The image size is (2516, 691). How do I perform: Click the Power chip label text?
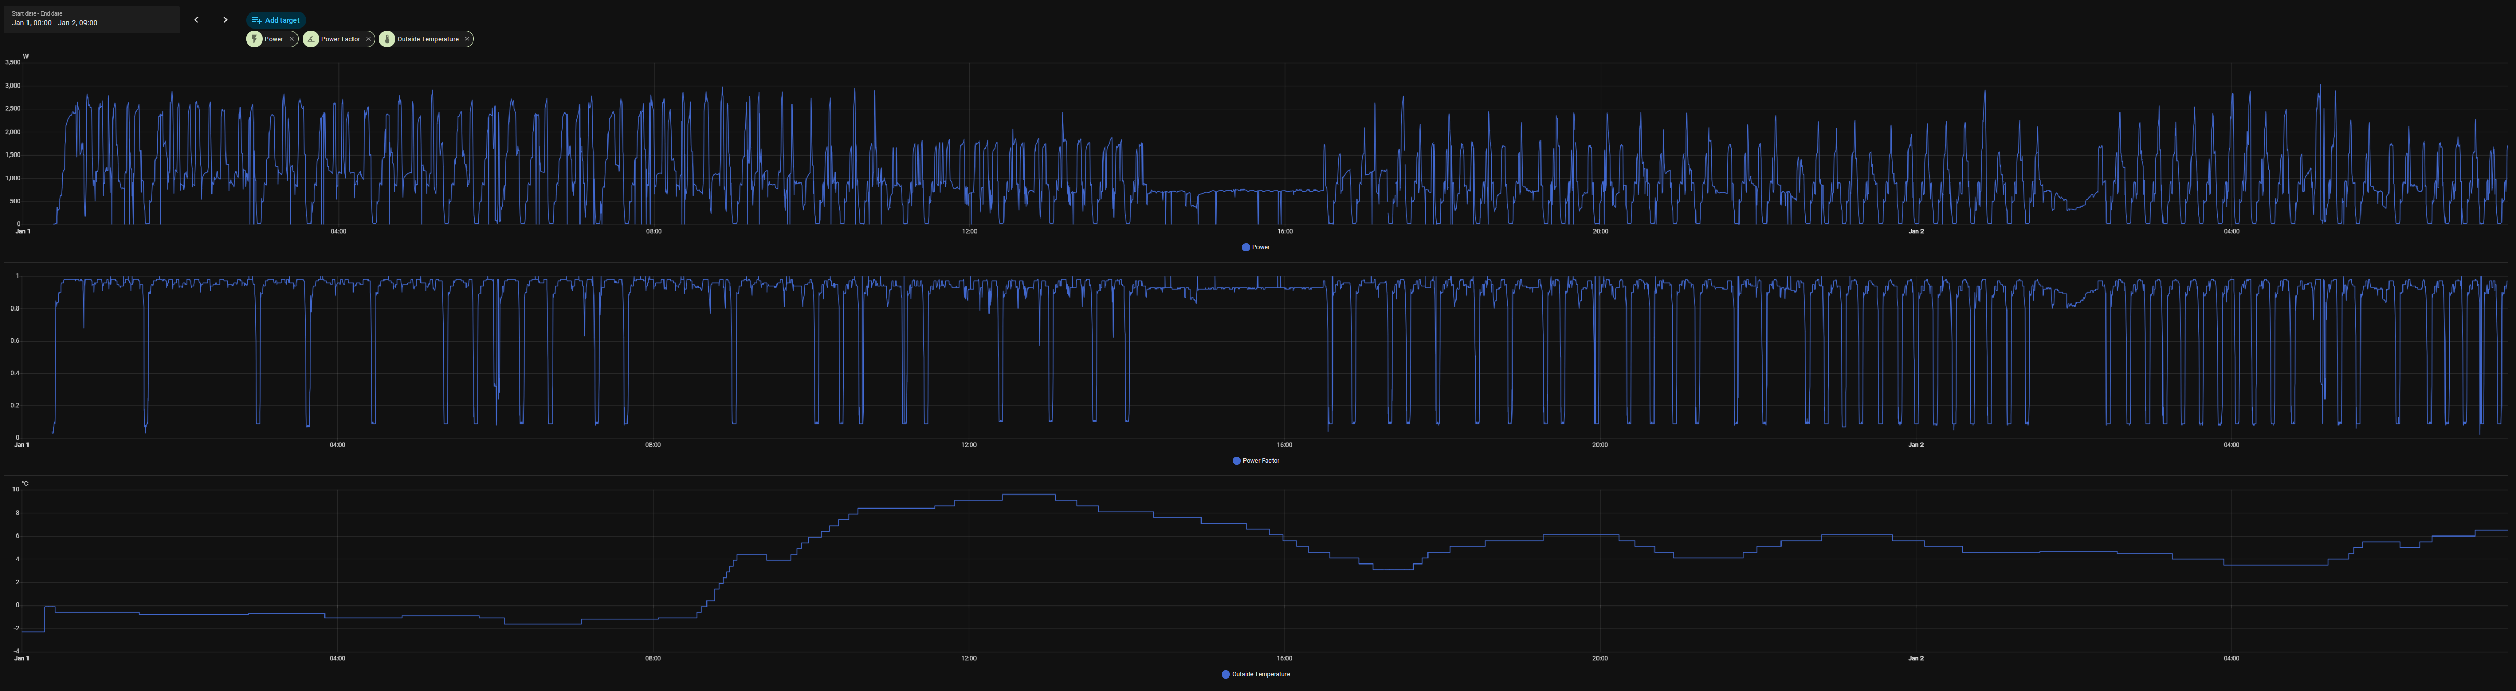click(x=274, y=39)
